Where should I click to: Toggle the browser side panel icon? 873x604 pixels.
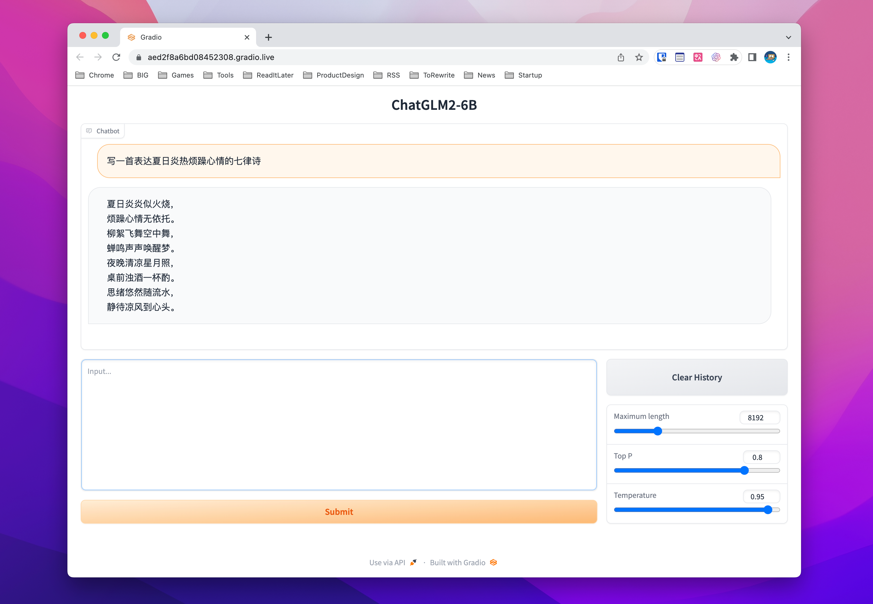click(x=752, y=57)
